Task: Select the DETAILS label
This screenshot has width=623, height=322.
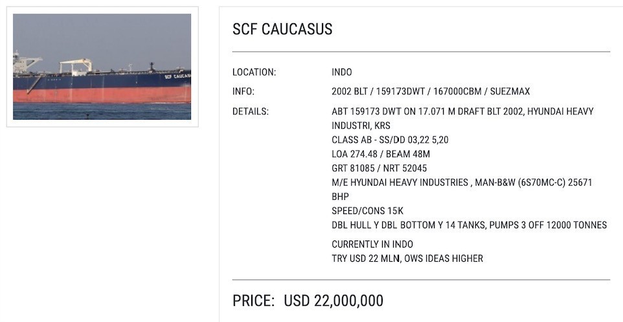Action: [x=251, y=112]
